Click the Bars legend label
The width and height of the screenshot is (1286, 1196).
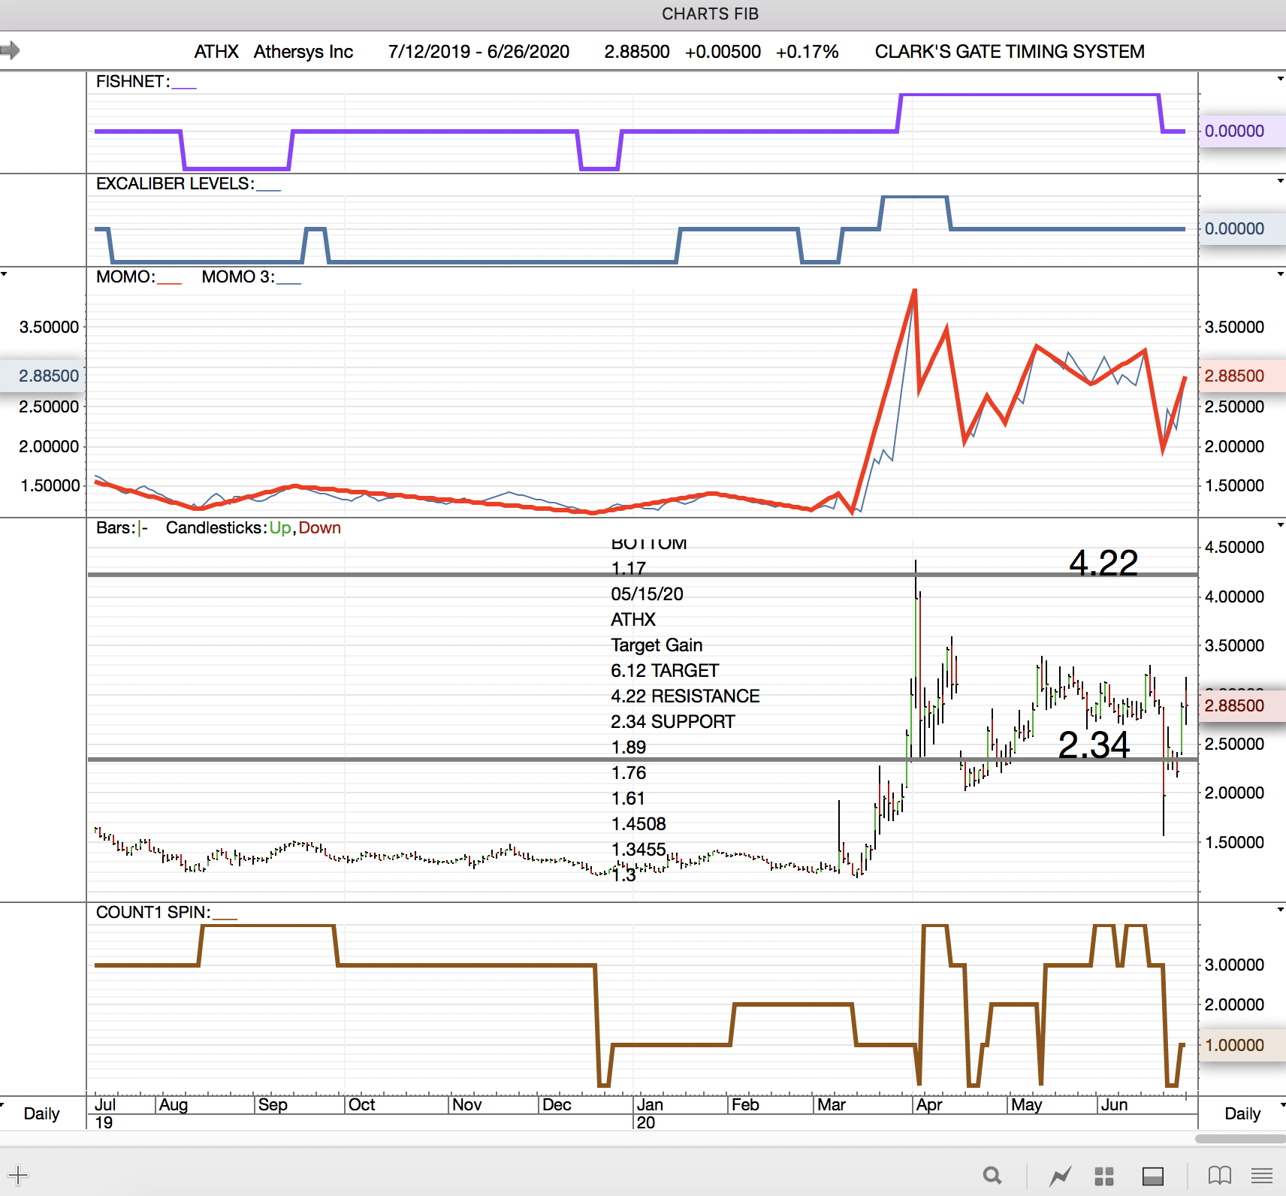116,527
